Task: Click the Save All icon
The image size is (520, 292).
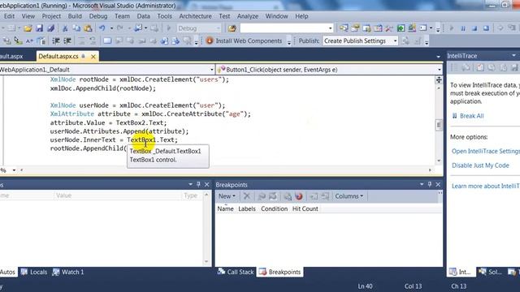Action: [50, 28]
